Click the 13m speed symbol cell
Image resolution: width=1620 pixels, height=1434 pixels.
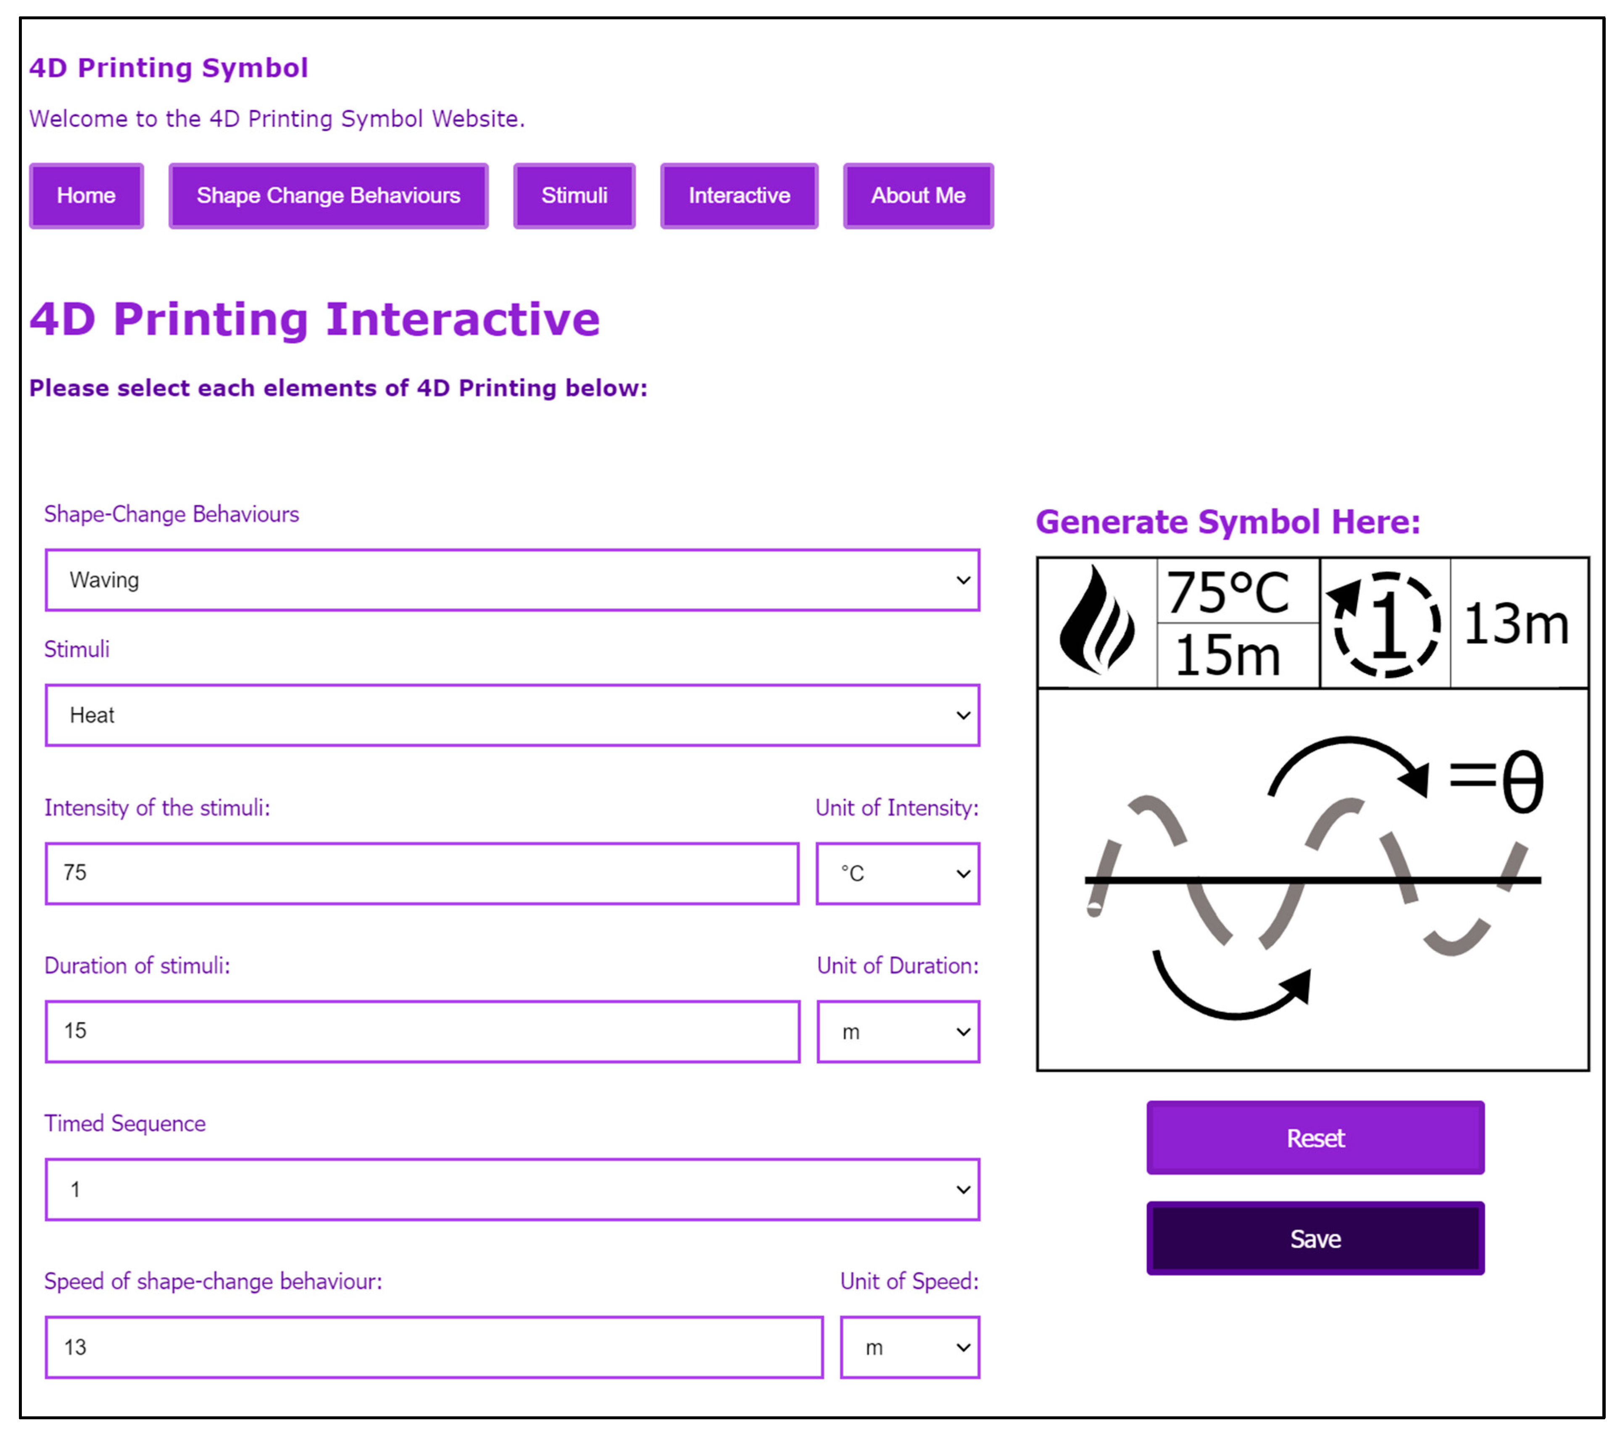click(1515, 624)
